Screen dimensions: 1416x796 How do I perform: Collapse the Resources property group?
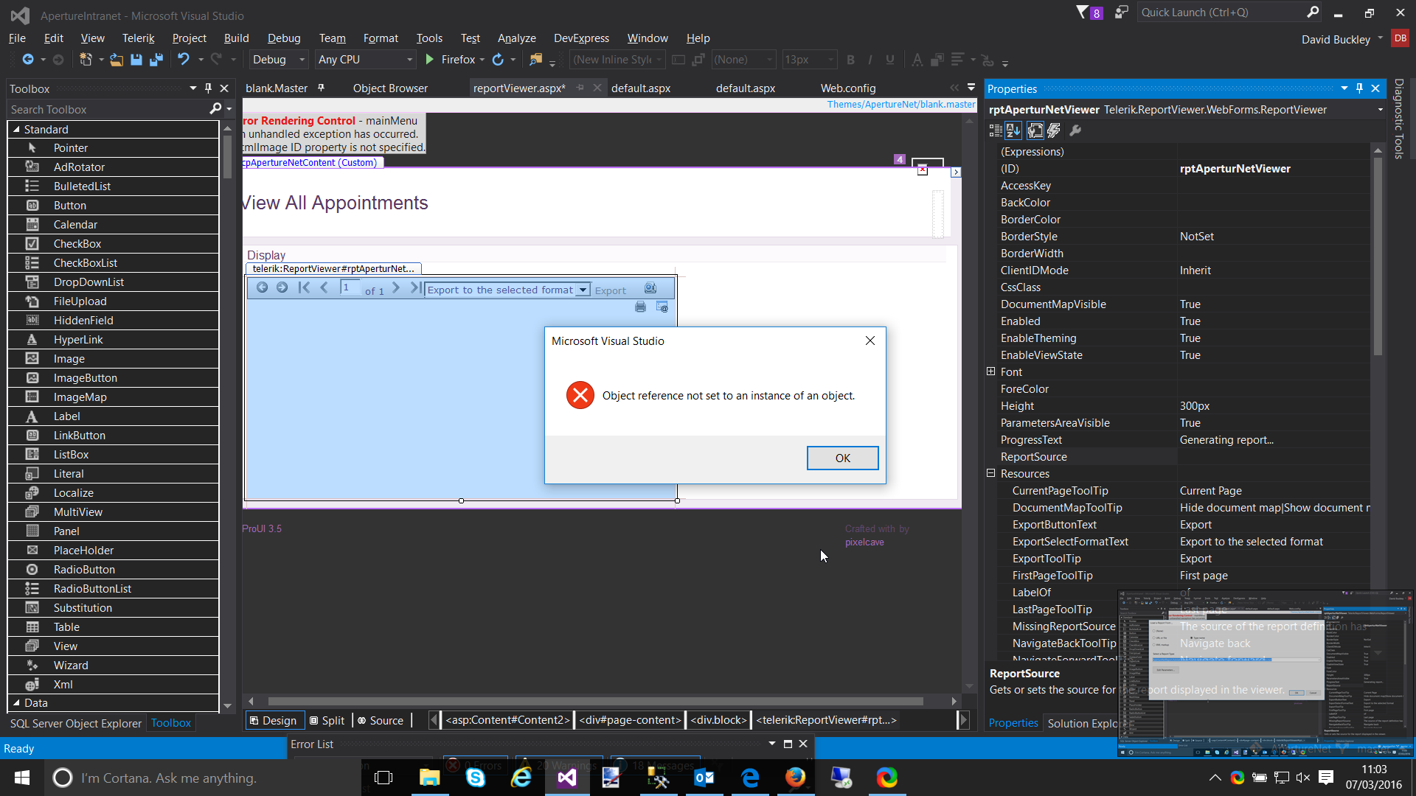pyautogui.click(x=991, y=473)
